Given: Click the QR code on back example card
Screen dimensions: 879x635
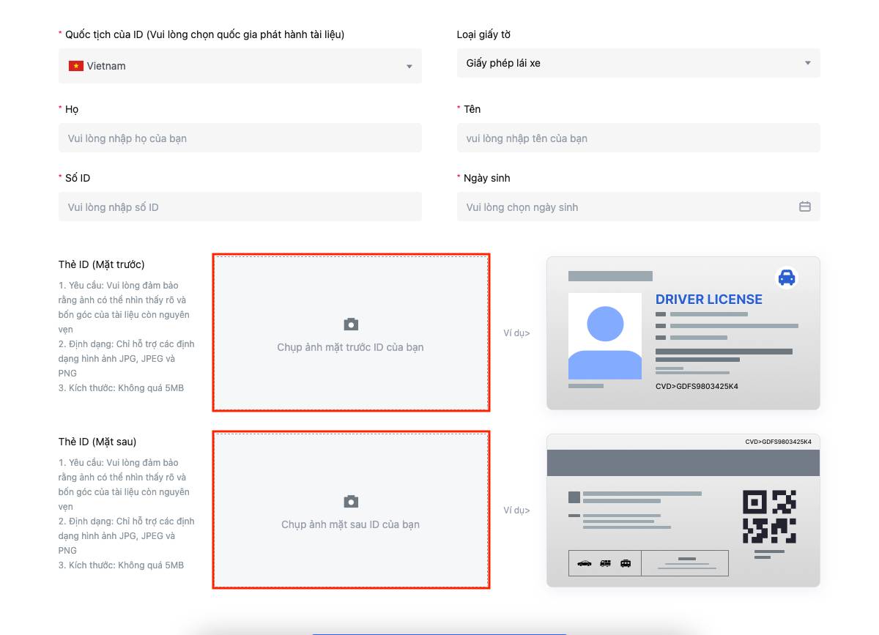Looking at the screenshot, I should (x=769, y=516).
